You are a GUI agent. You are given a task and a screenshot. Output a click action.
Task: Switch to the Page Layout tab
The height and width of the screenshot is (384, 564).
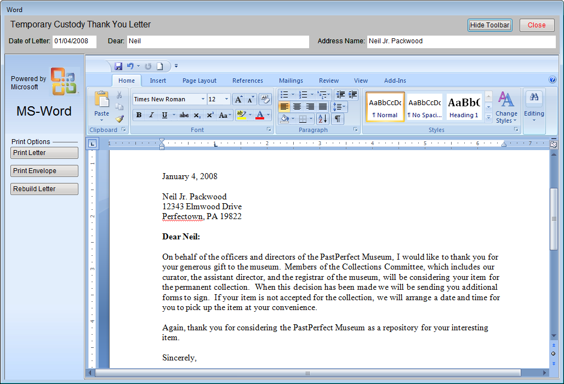point(200,81)
